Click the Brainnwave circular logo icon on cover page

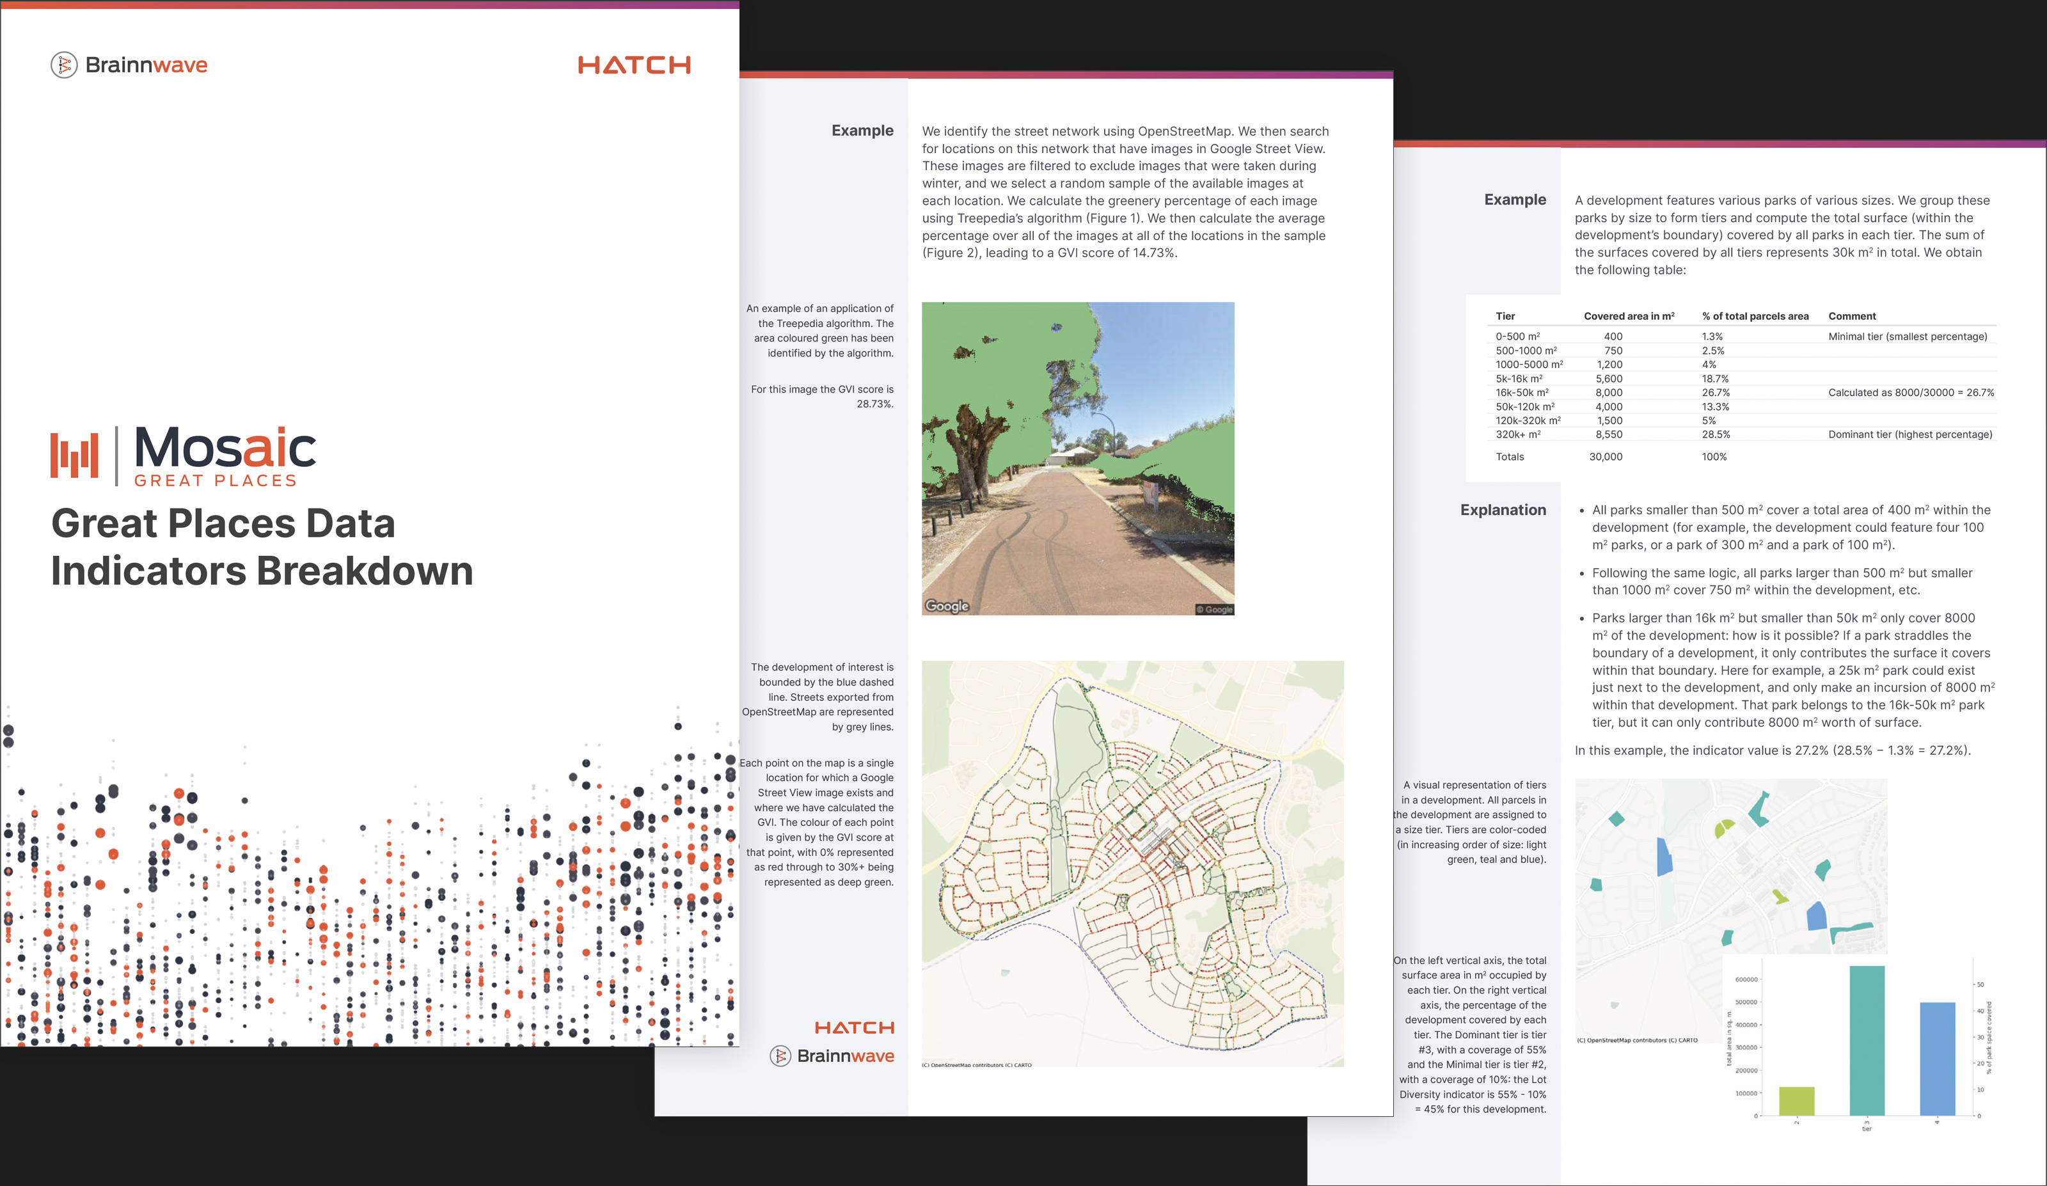[x=64, y=65]
